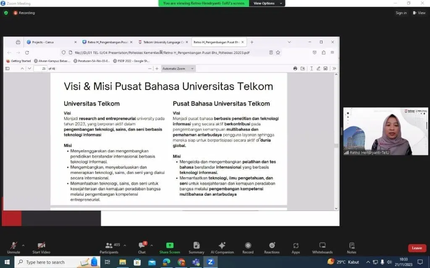Click the green Share Screen button

170,247
